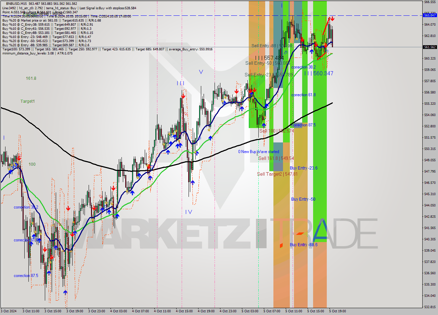Click the 550.315 price axis label

tap(430, 149)
